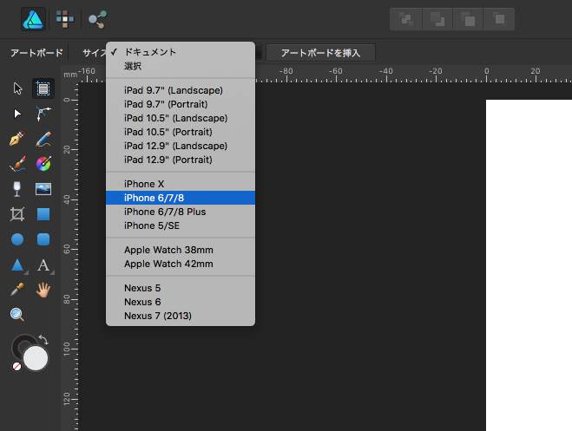Select the Vector Crop tool
572x431 pixels.
click(17, 214)
